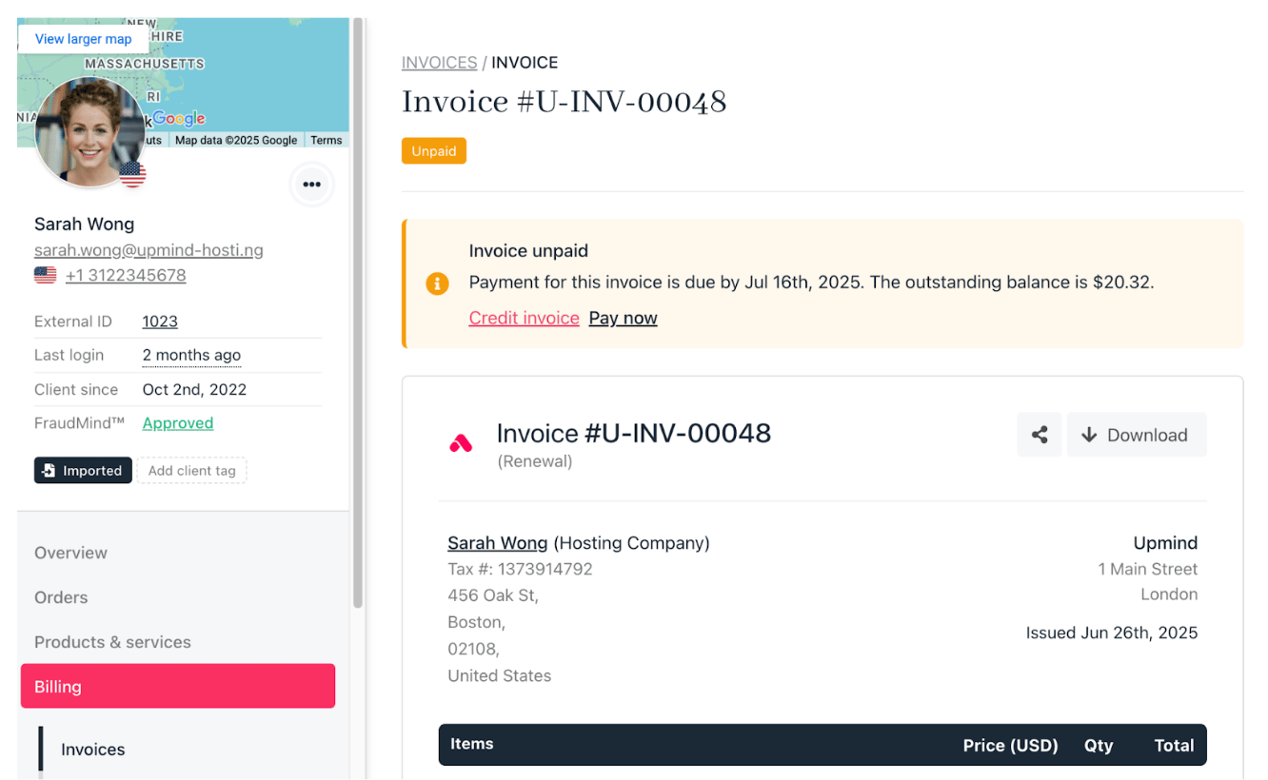This screenshot has width=1268, height=780.
Task: Open the three-dot client options menu
Action: coord(311,185)
